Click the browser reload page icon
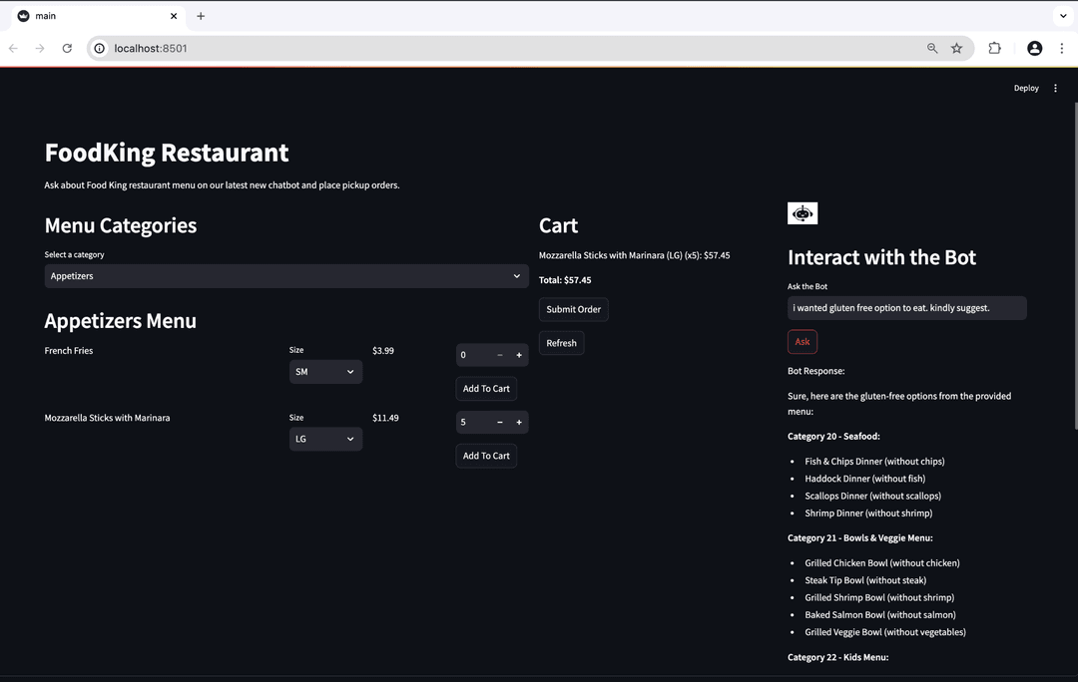This screenshot has width=1078, height=682. pos(67,48)
